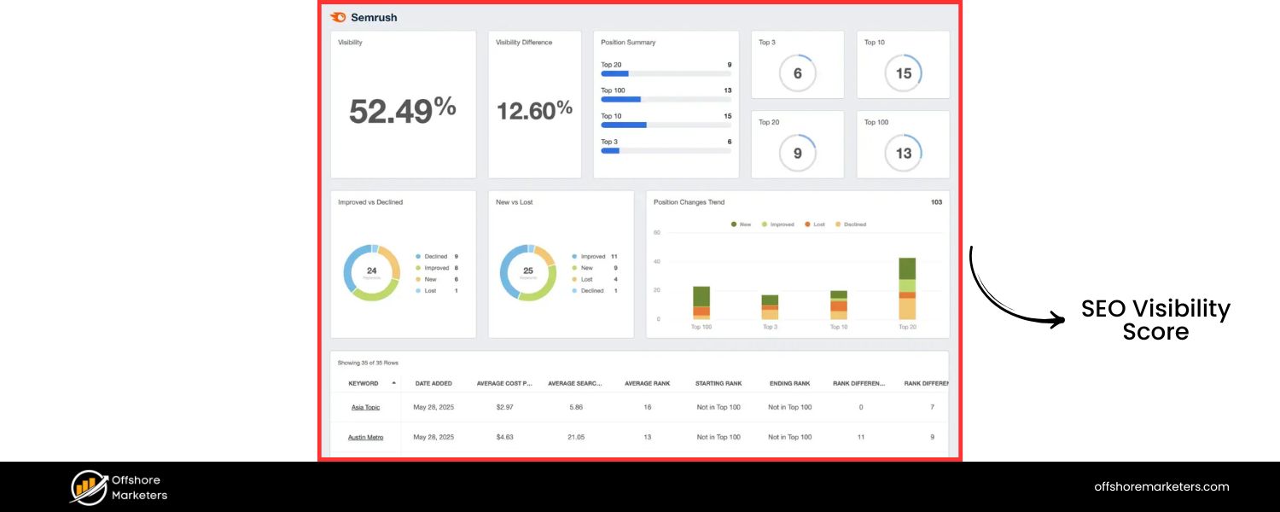Viewport: 1280px width, 512px height.
Task: Click the KEYWORD column sort arrow
Action: [x=393, y=383]
